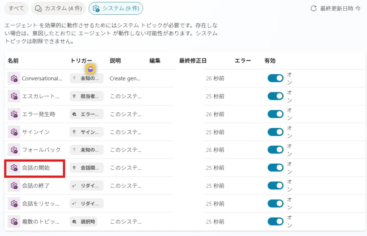
Task: Click the 会話をリセット topic icon
Action: tap(14, 204)
